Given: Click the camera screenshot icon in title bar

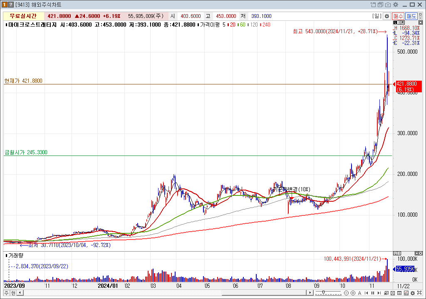Looking at the screenshot, I should (388, 5).
